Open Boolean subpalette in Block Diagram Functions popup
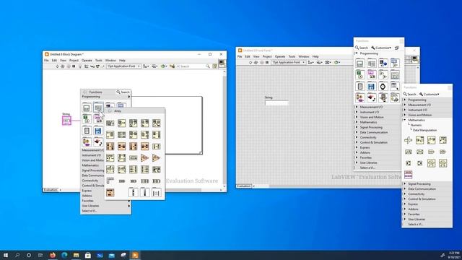The width and height of the screenshot is (462, 260). click(87, 119)
